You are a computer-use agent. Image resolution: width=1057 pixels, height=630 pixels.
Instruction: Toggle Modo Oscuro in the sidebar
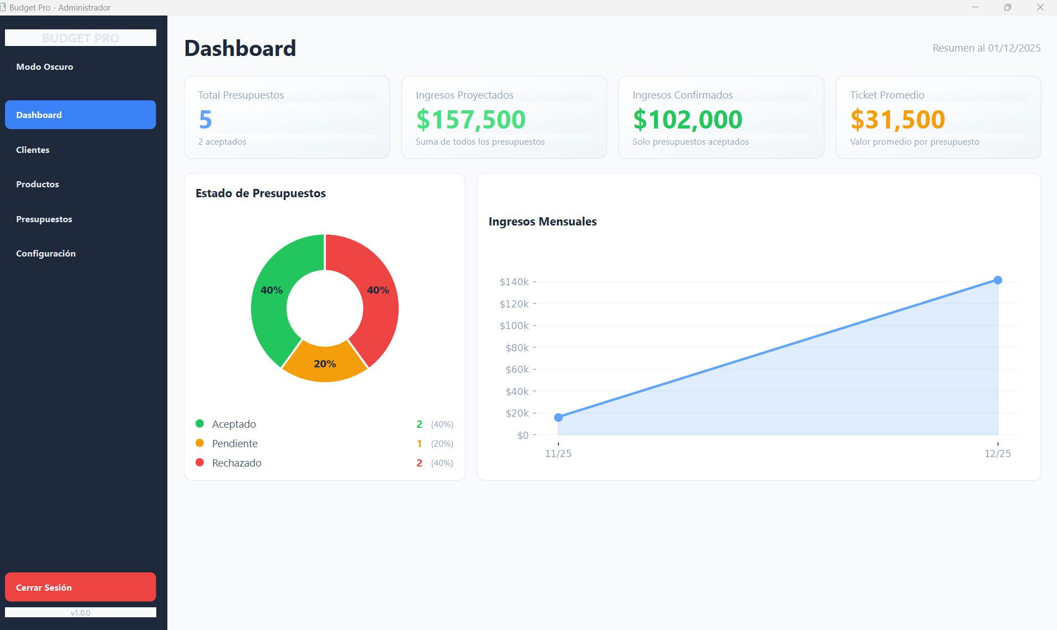44,66
